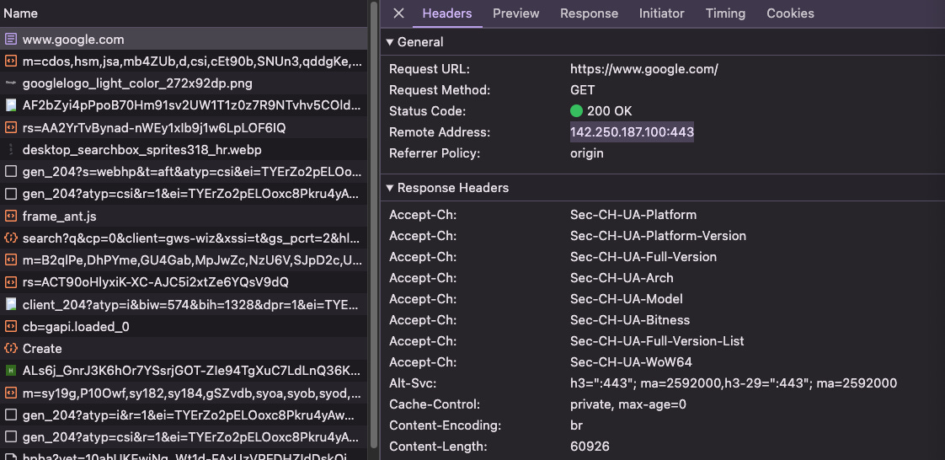Switch to the Preview tab
Image resolution: width=945 pixels, height=460 pixels.
click(516, 13)
